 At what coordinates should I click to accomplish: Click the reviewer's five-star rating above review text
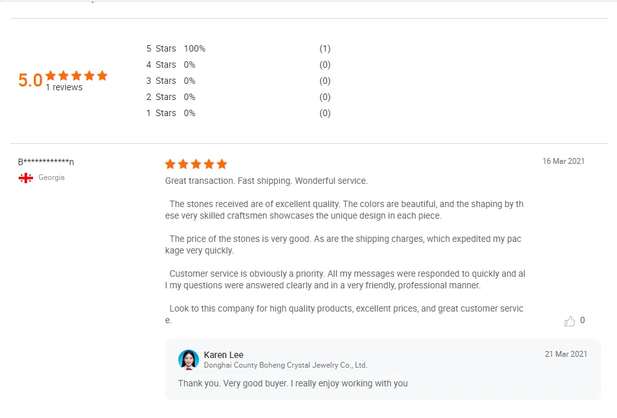point(196,164)
